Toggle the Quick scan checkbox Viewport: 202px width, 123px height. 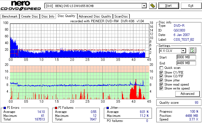click(161, 68)
